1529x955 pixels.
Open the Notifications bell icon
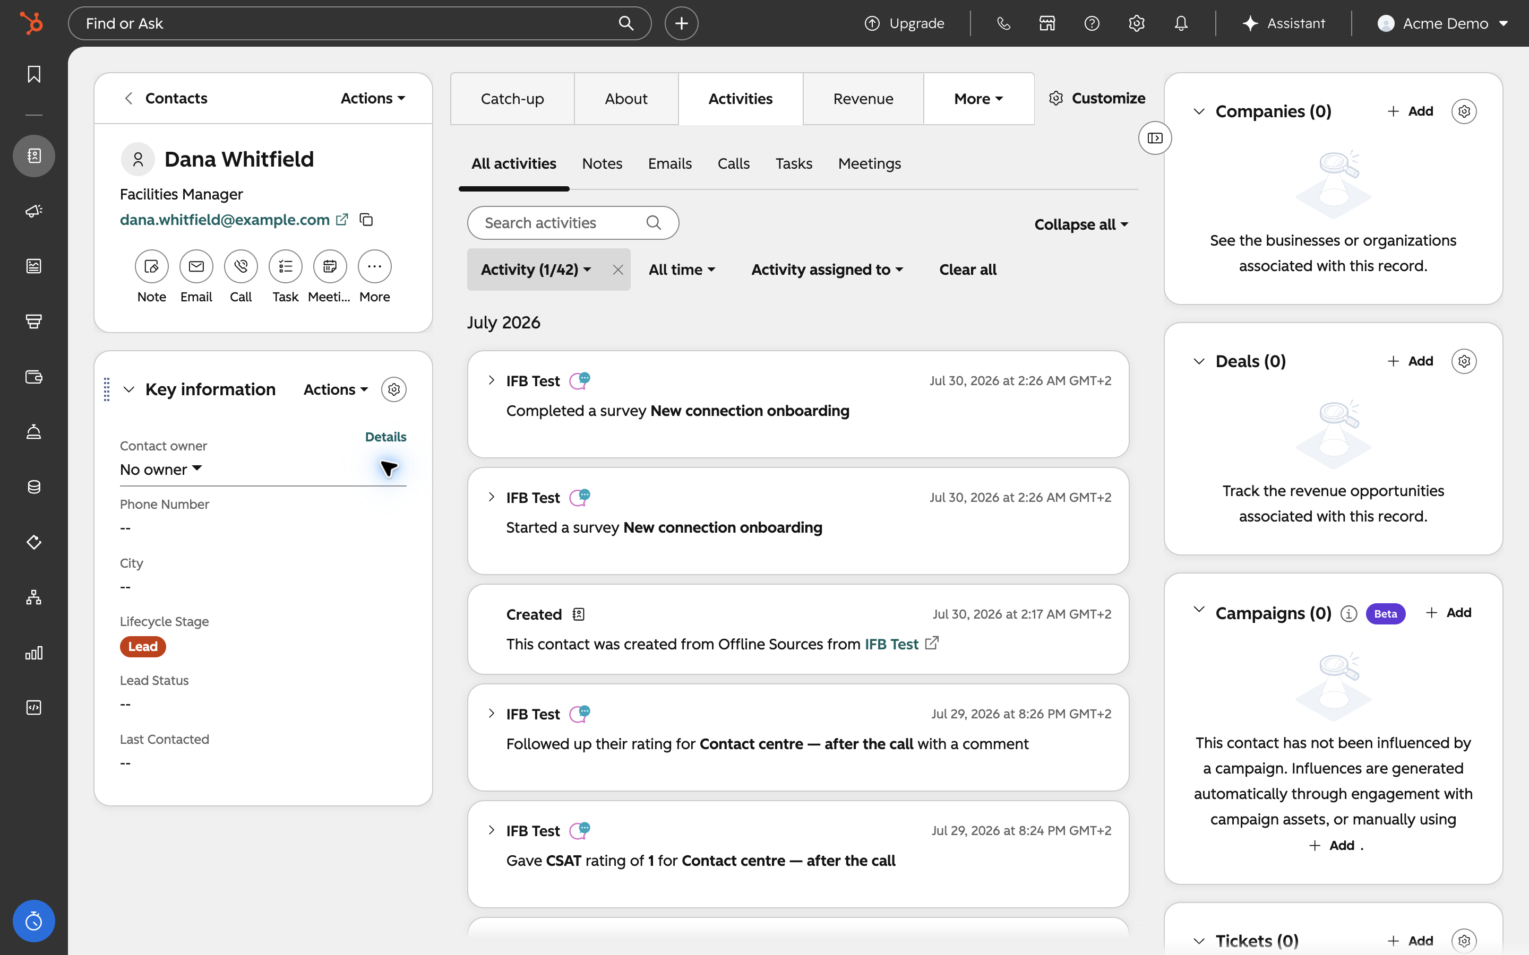[x=1181, y=23]
